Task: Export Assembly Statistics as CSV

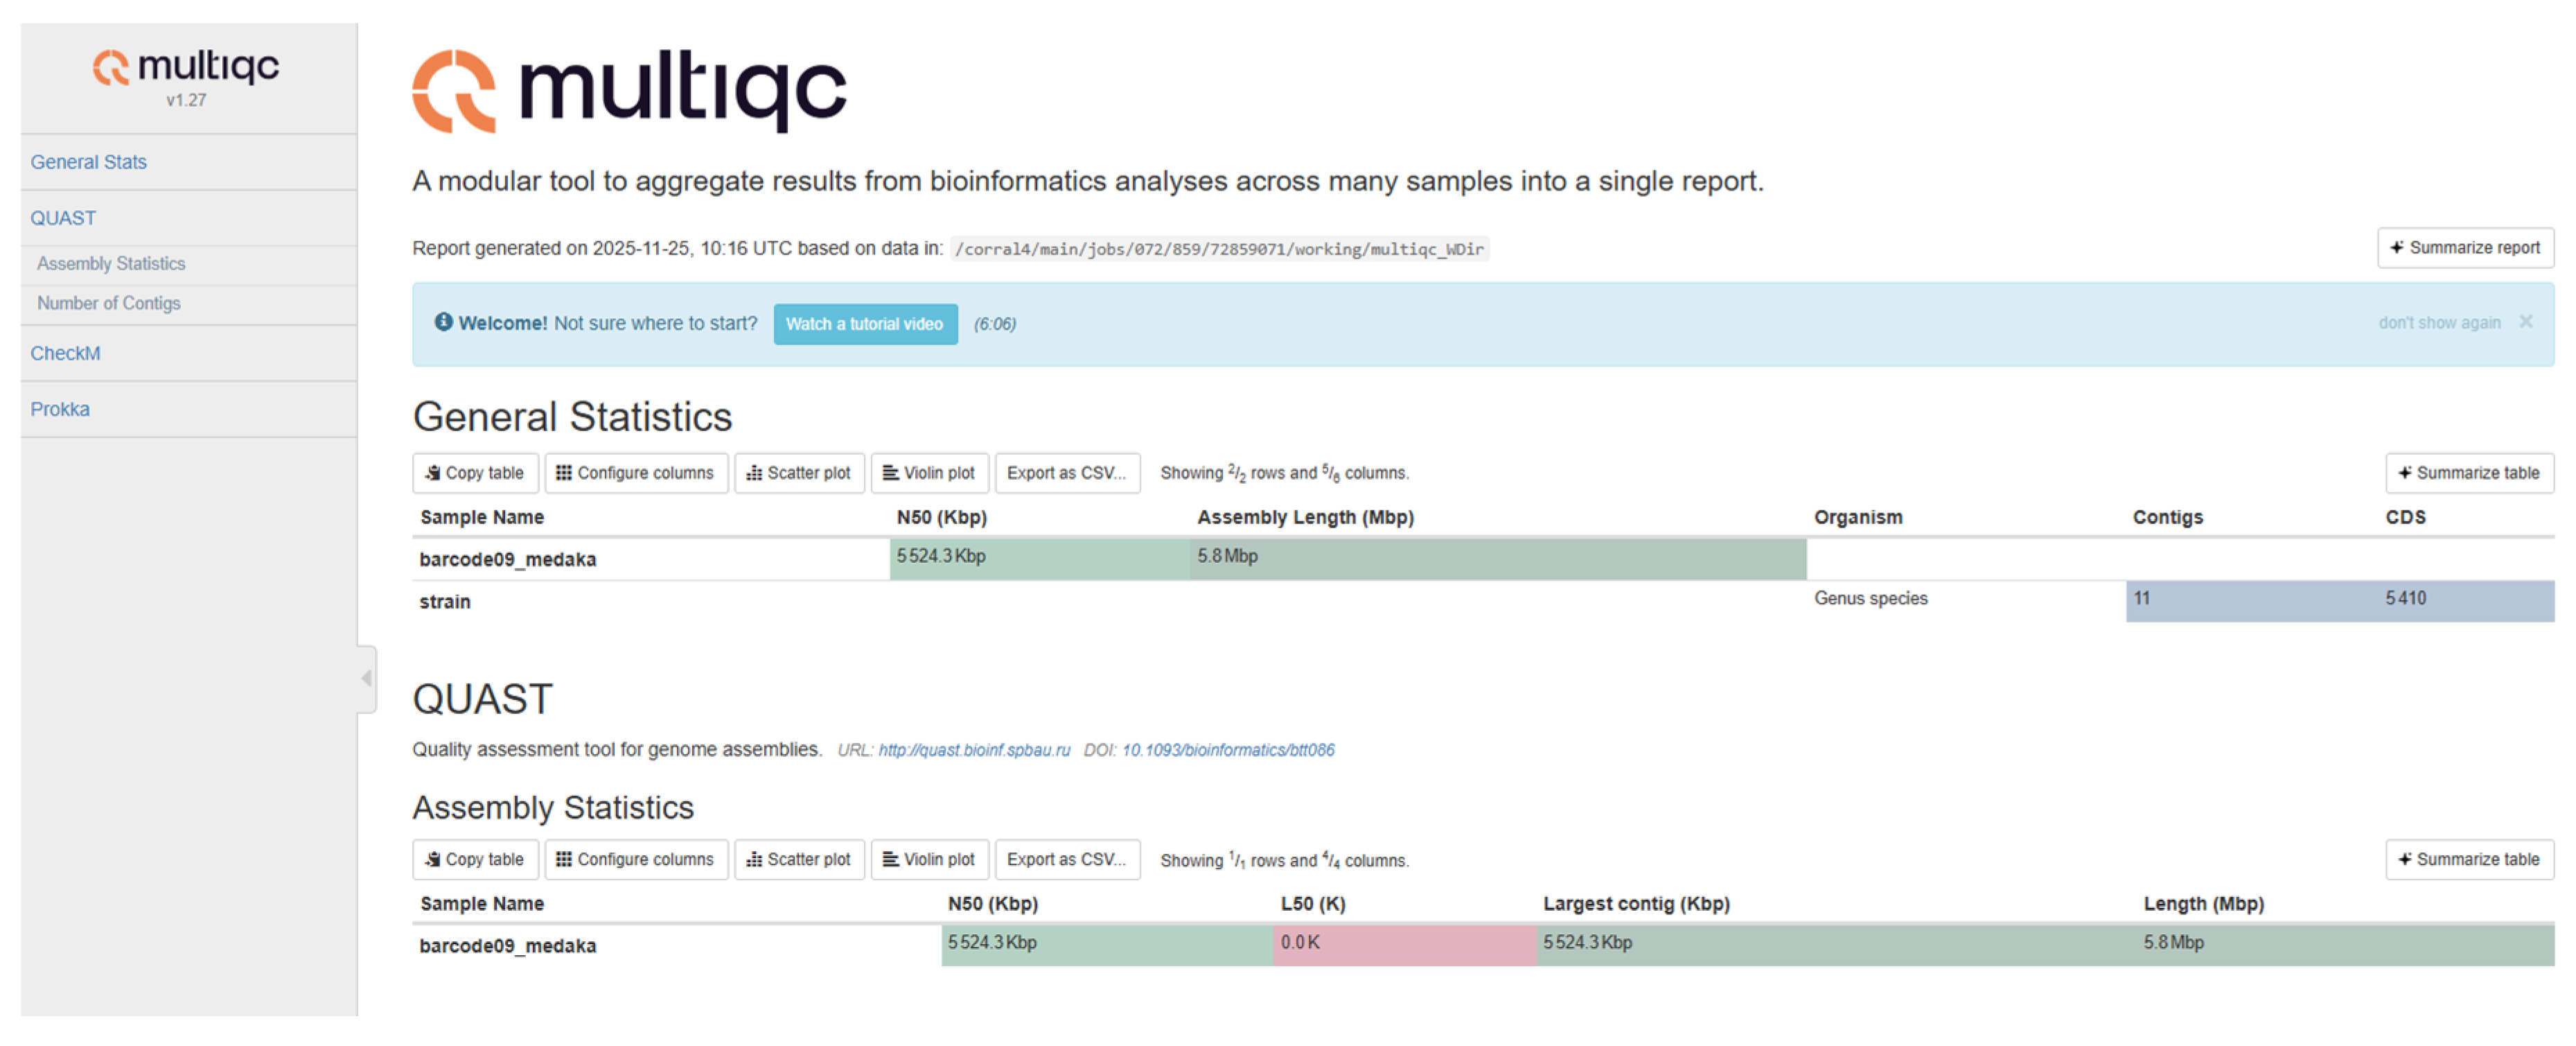Action: [1067, 859]
